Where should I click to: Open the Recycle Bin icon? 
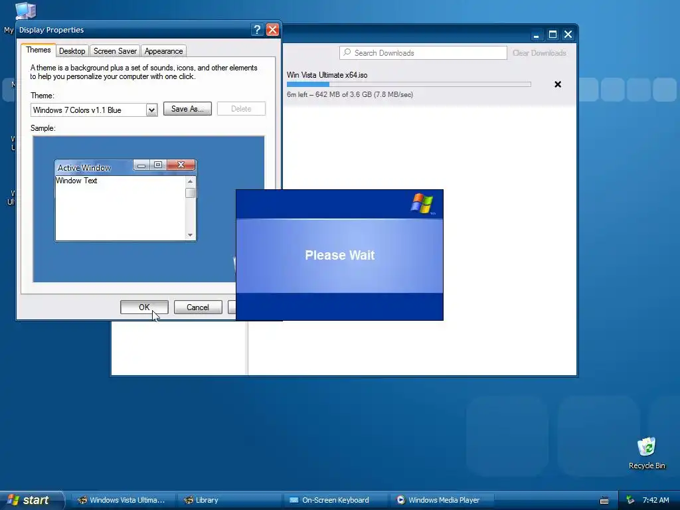click(647, 453)
